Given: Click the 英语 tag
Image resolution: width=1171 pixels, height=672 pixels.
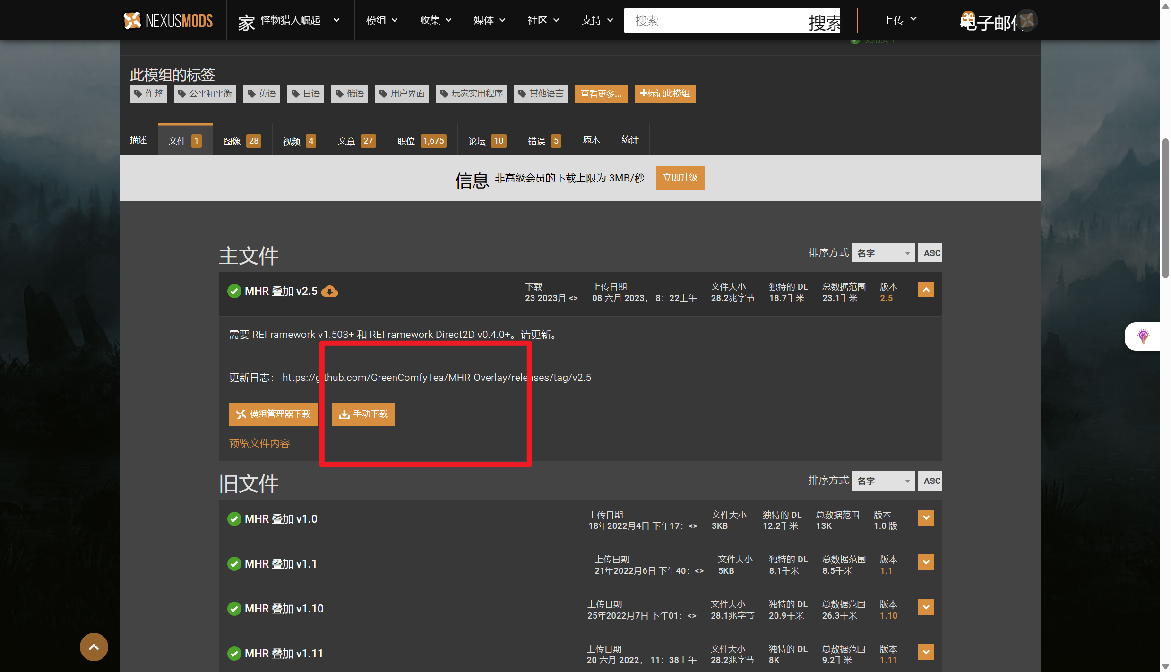Looking at the screenshot, I should [x=261, y=94].
